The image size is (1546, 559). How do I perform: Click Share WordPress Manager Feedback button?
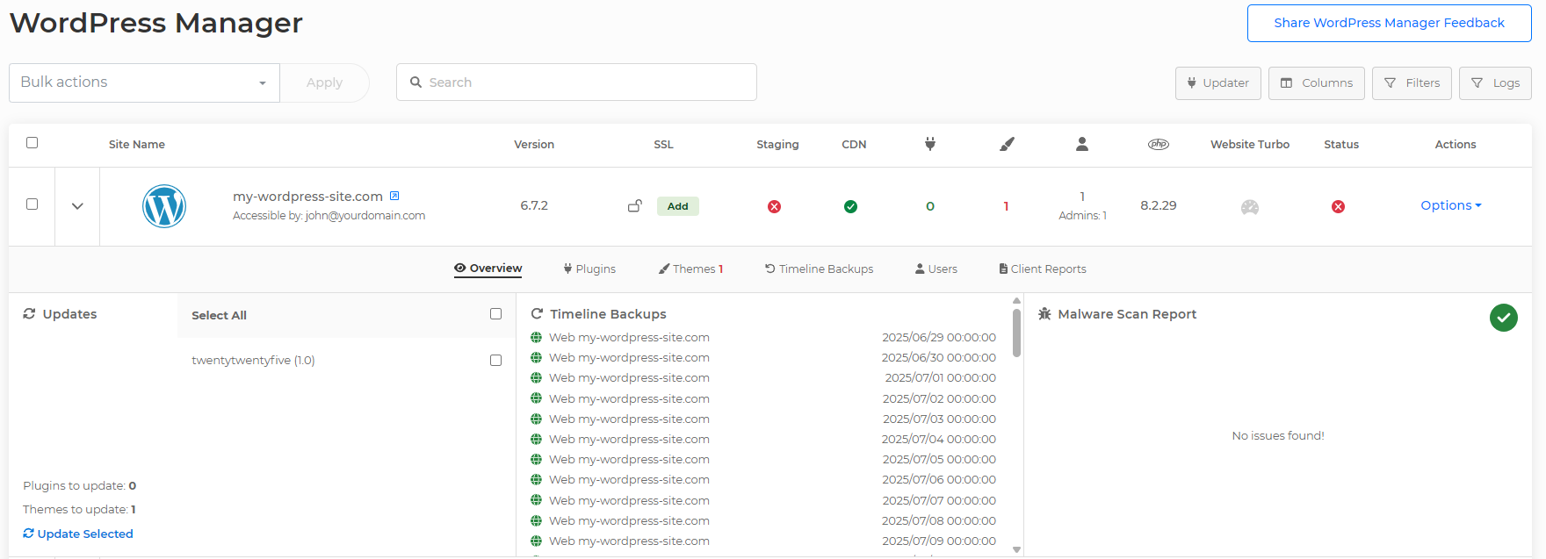pyautogui.click(x=1389, y=23)
